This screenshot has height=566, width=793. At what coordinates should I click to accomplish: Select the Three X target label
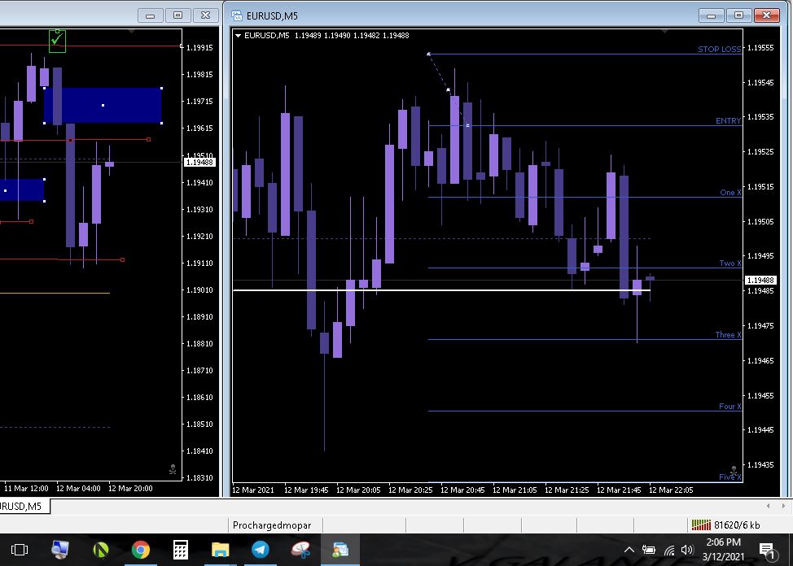pyautogui.click(x=728, y=334)
